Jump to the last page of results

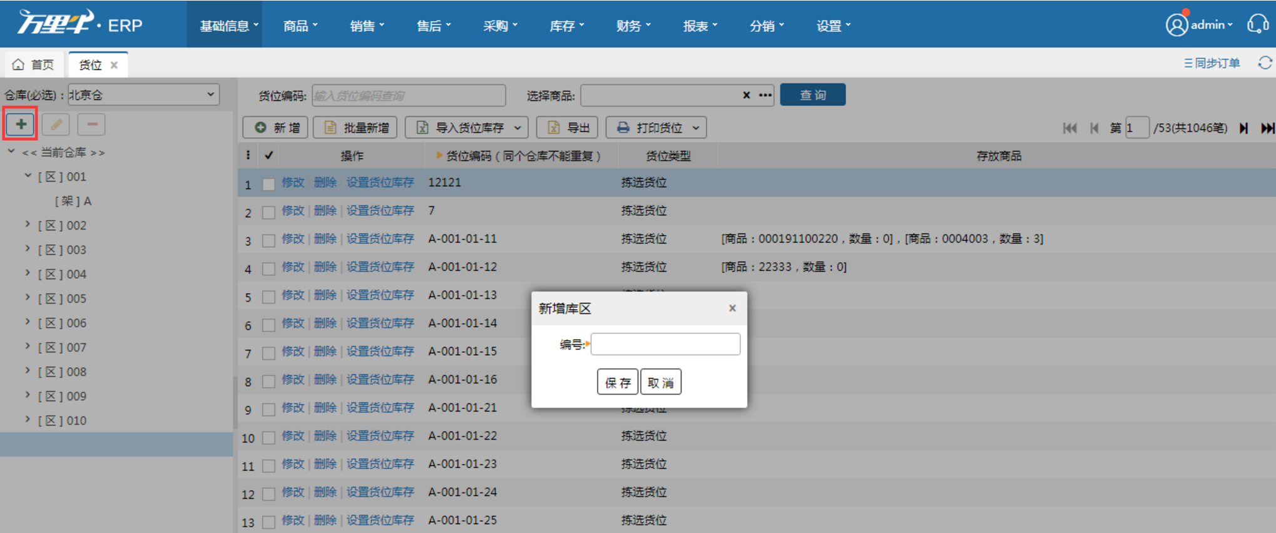click(1268, 128)
